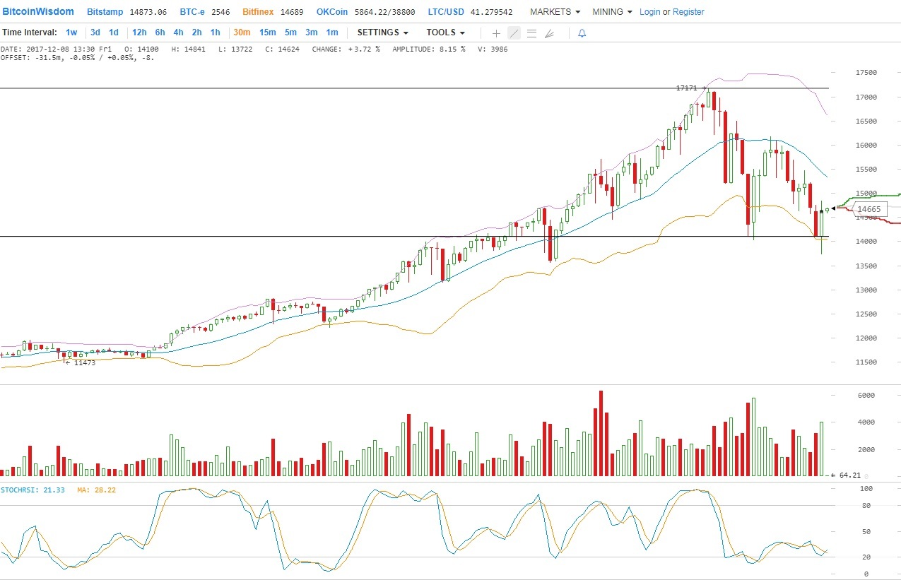901x580 pixels.
Task: Expand the MINING dropdown menu
Action: [612, 12]
